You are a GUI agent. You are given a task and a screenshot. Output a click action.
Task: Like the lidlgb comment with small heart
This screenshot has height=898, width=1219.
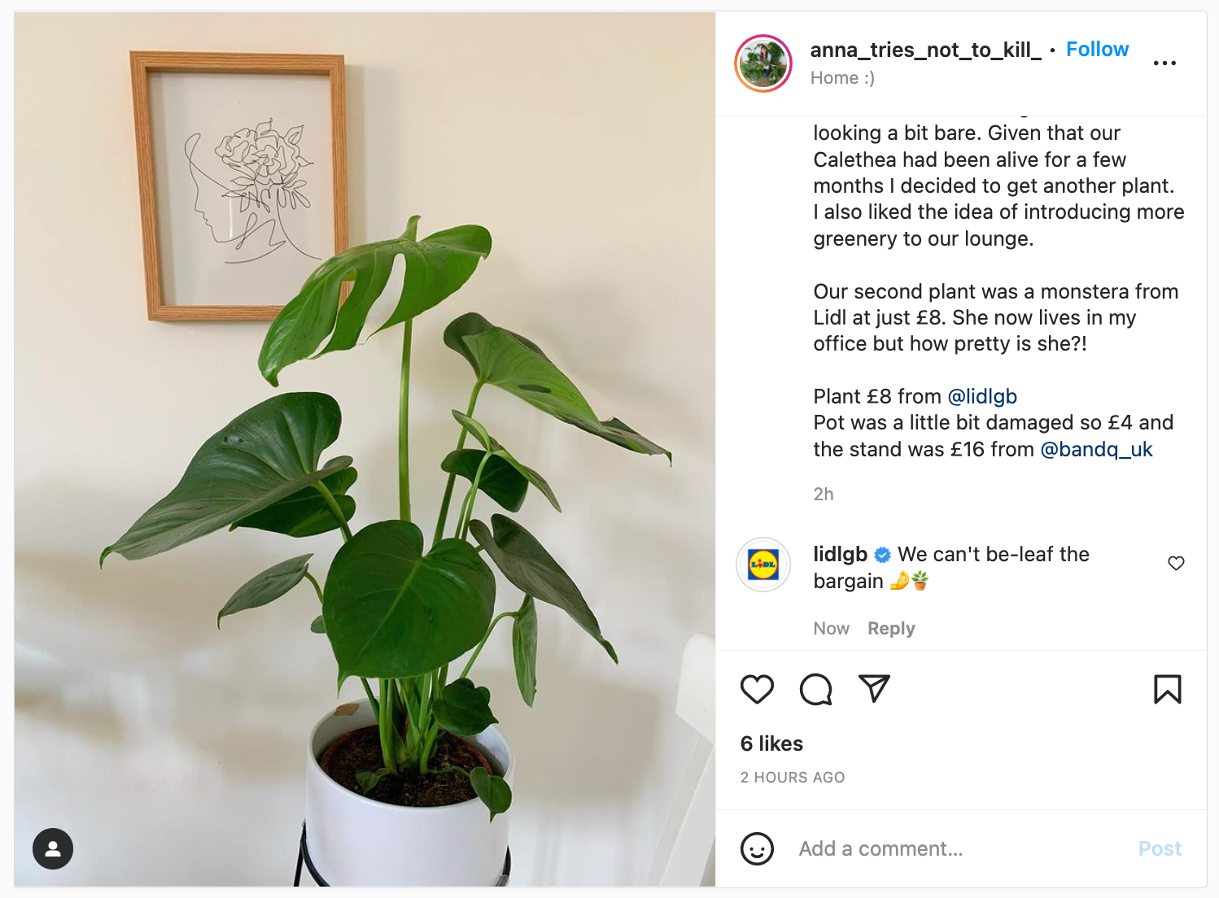pyautogui.click(x=1176, y=563)
